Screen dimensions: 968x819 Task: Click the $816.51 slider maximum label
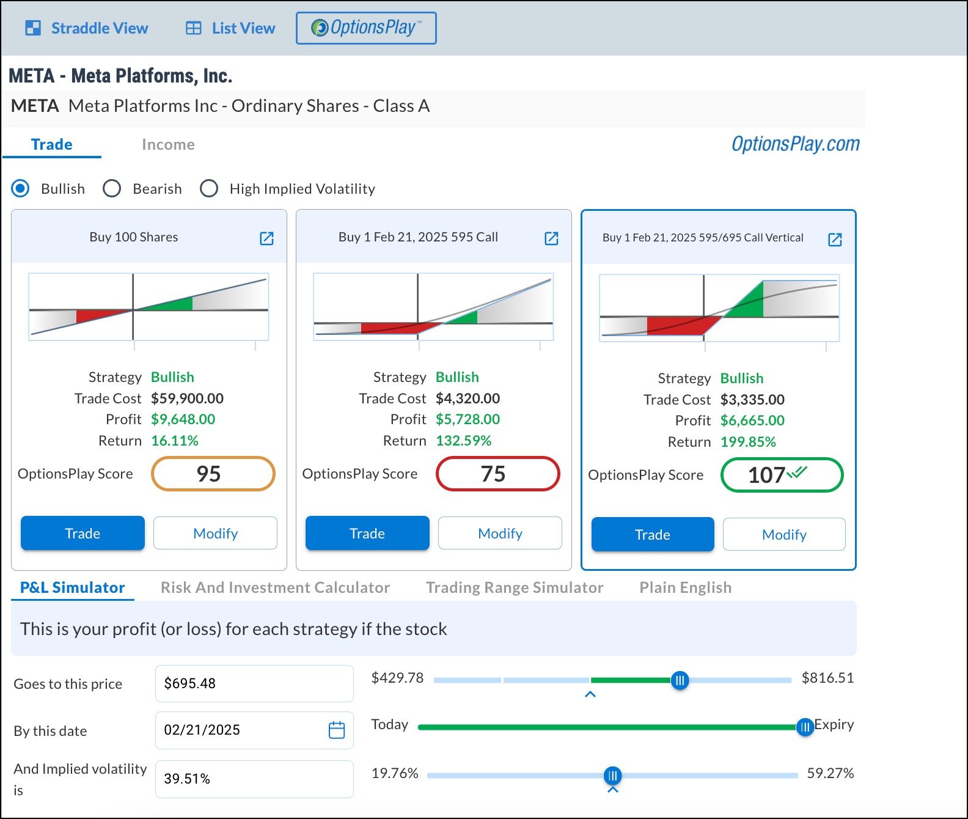pyautogui.click(x=827, y=678)
